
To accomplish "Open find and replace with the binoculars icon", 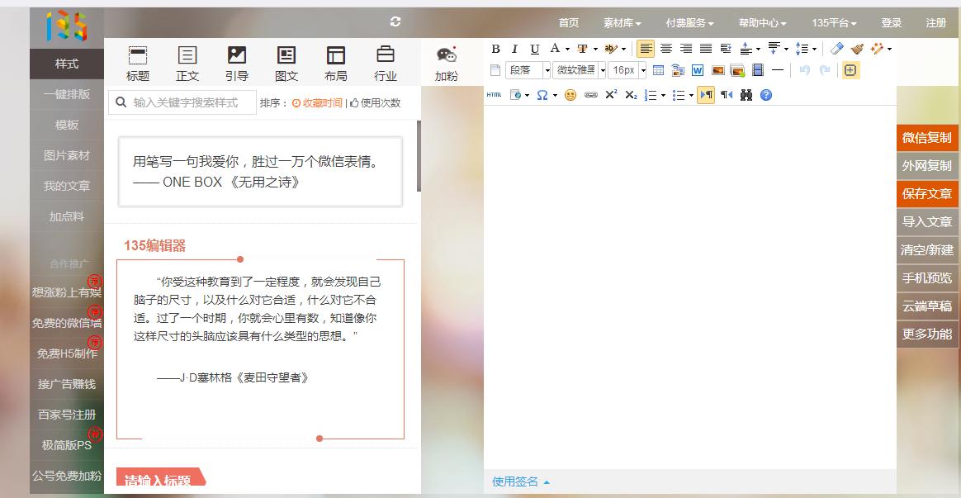I will pos(745,94).
